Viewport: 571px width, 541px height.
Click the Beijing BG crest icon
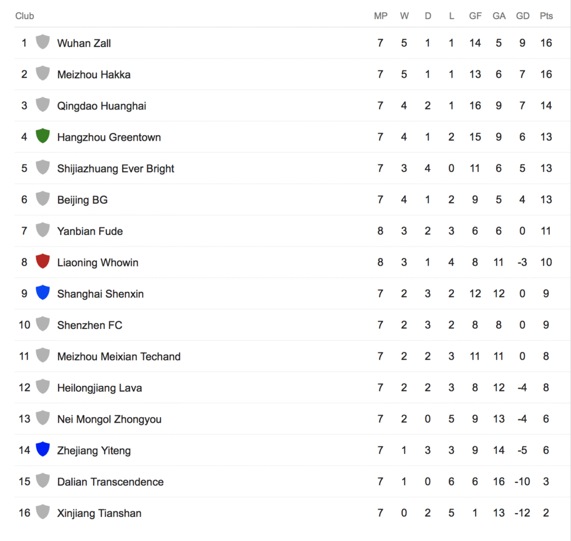(42, 199)
